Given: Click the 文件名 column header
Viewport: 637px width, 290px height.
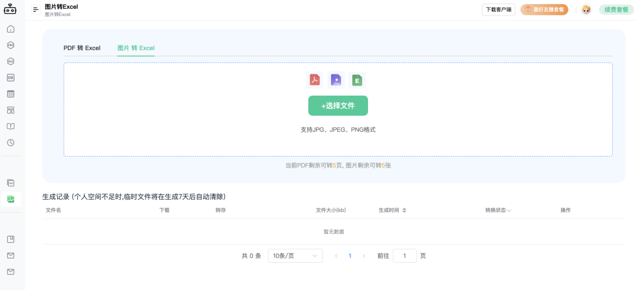Looking at the screenshot, I should click(53, 210).
